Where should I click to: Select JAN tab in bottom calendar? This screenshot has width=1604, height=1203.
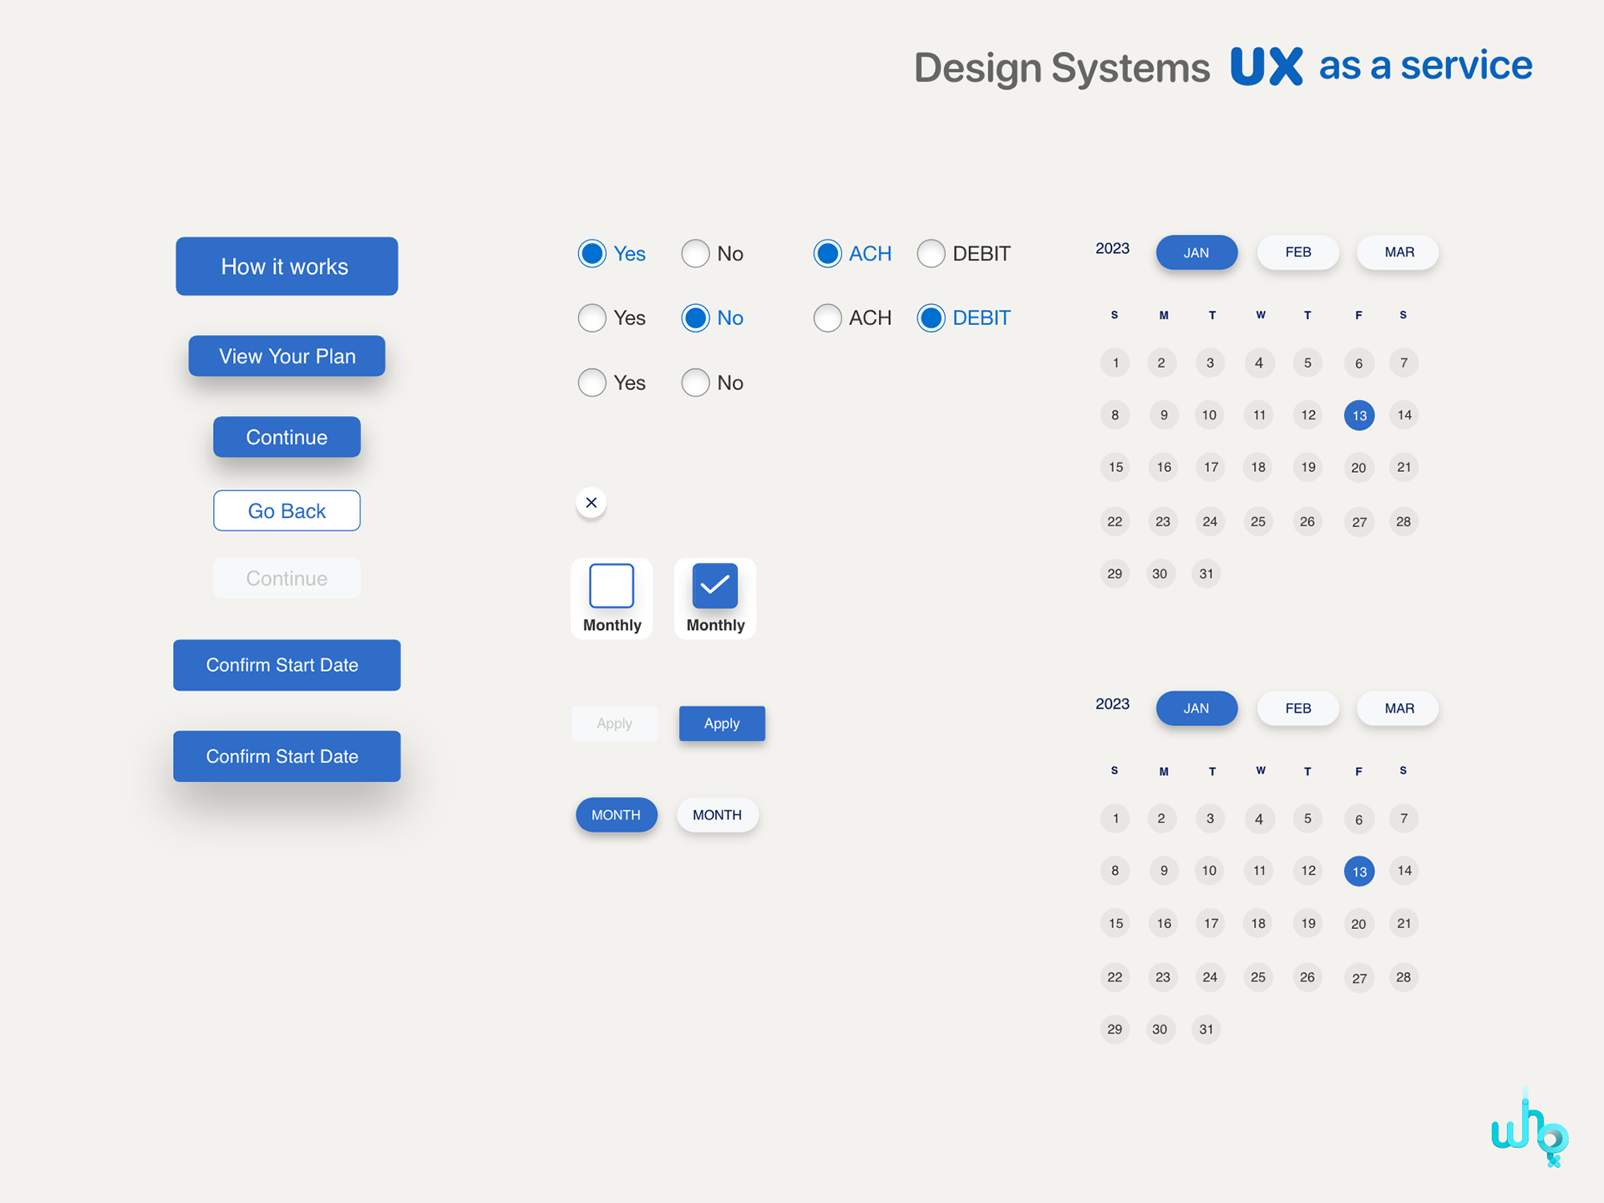coord(1195,708)
